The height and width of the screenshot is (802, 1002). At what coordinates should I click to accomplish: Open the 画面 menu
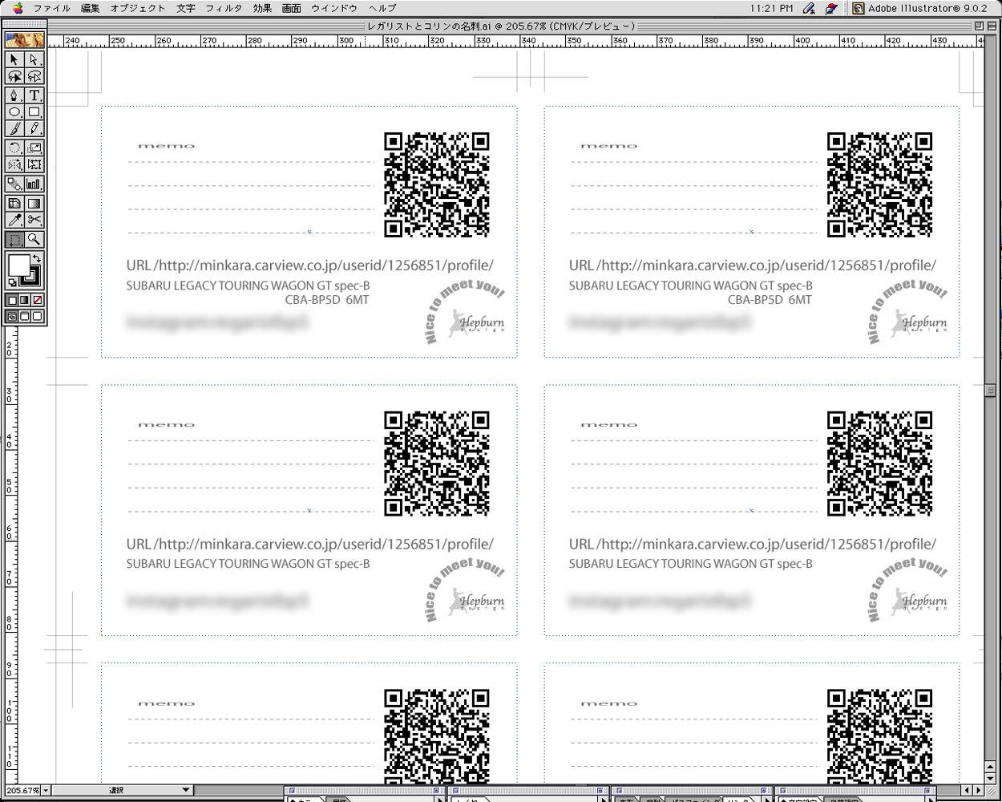(292, 8)
